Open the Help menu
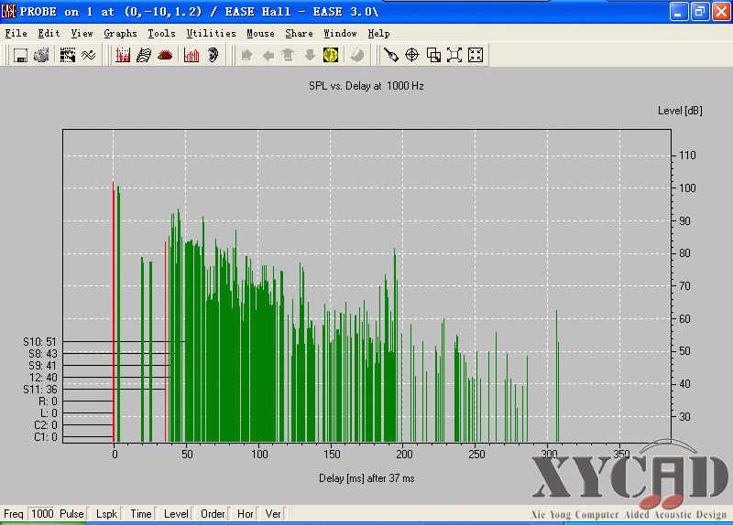Screen dimensions: 733x525 pyautogui.click(x=378, y=34)
